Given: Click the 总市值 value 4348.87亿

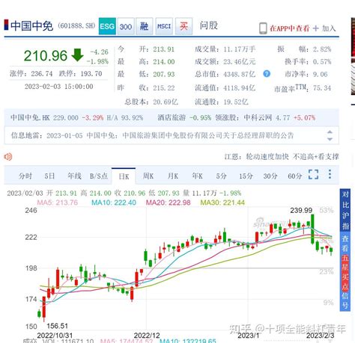Looking at the screenshot, I should (240, 74).
